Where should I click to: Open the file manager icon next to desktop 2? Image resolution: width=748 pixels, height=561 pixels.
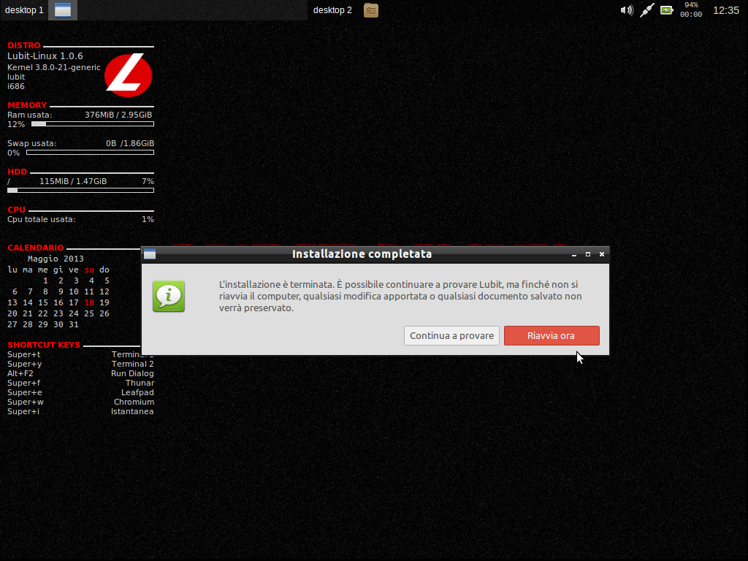click(370, 10)
